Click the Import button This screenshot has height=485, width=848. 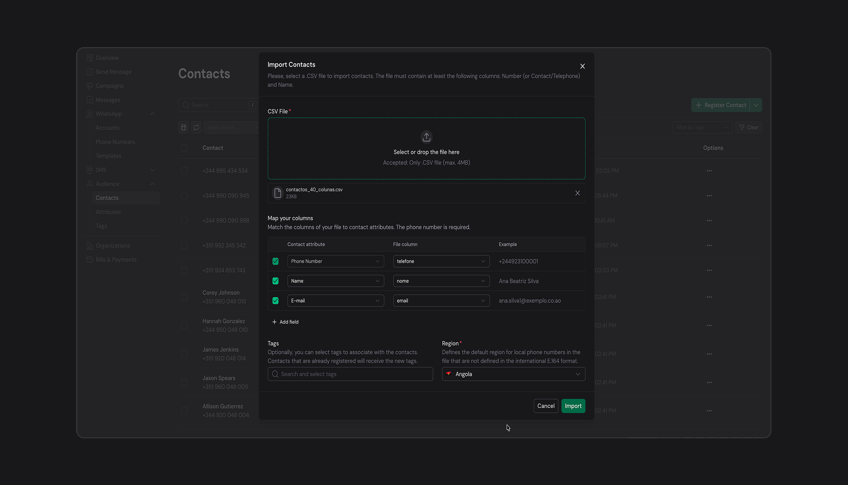point(573,406)
